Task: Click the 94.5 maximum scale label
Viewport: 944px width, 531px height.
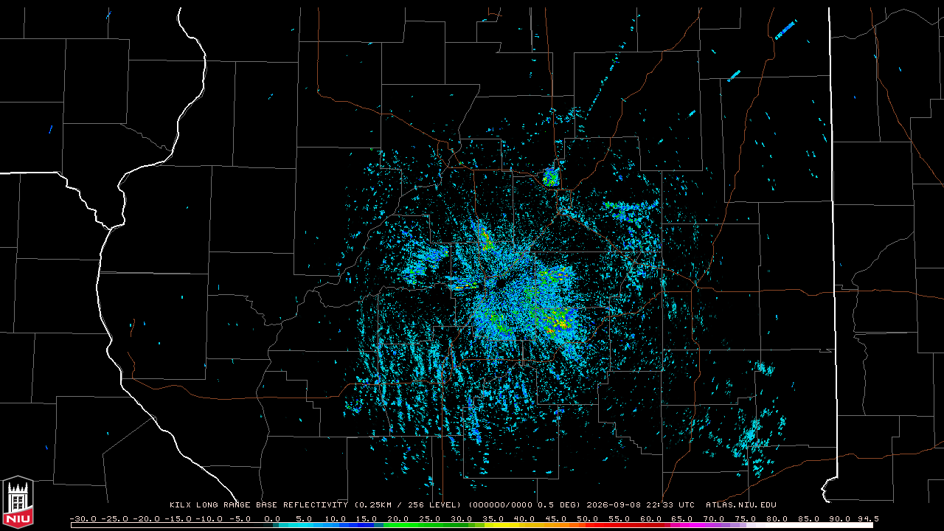Action: coord(868,518)
